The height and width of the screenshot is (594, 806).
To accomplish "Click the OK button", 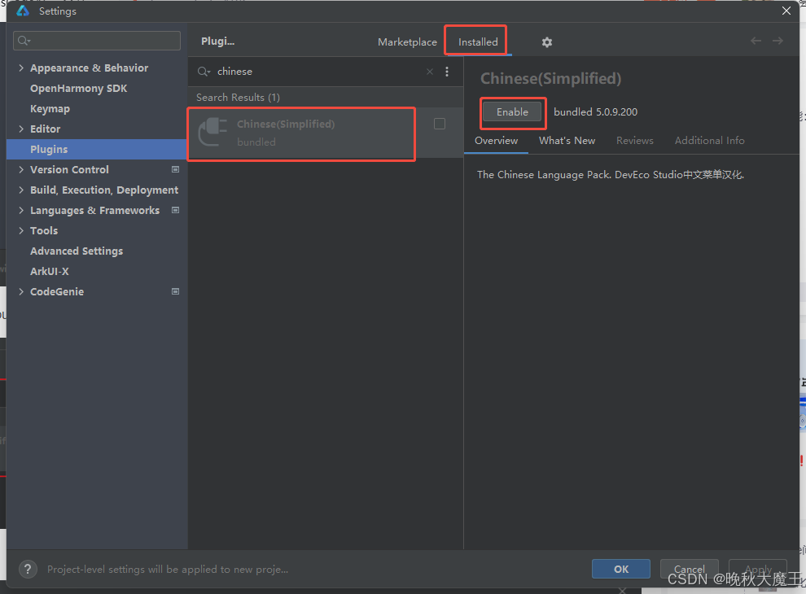I will pyautogui.click(x=621, y=569).
